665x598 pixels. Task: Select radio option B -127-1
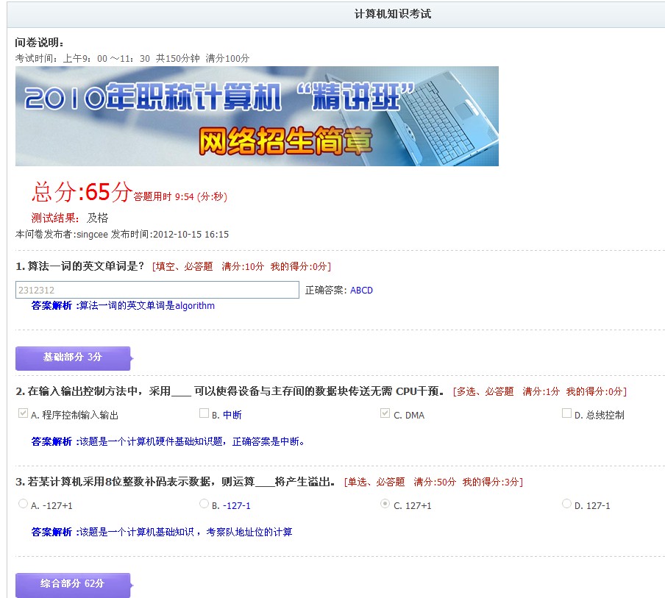coord(204,503)
